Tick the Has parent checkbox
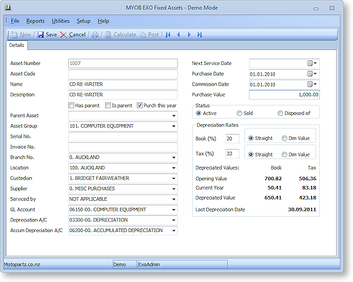 click(71, 105)
